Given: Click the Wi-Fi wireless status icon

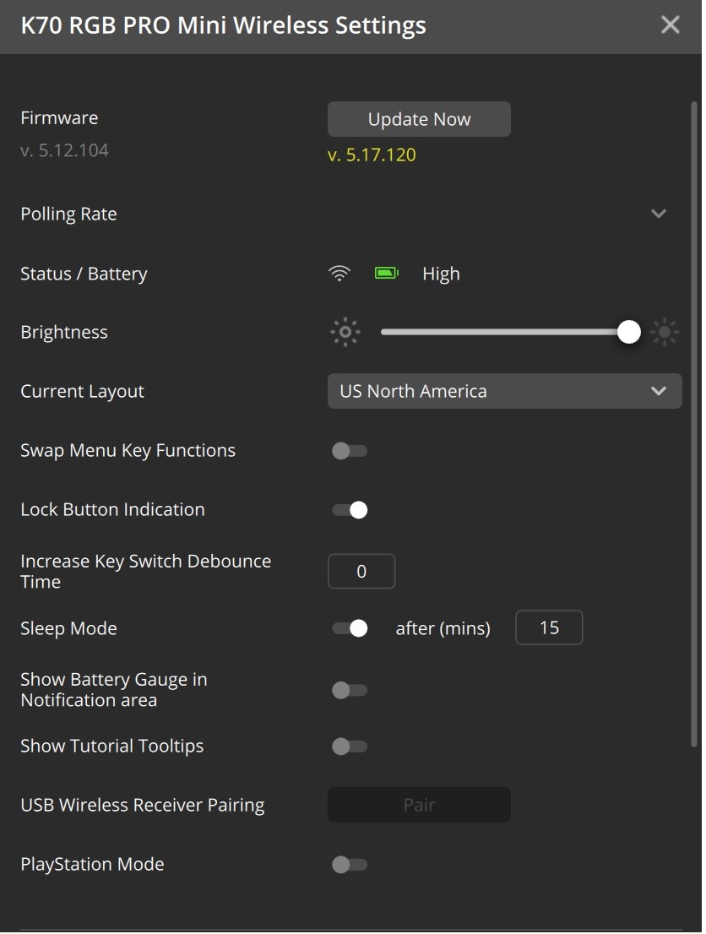Looking at the screenshot, I should point(339,274).
